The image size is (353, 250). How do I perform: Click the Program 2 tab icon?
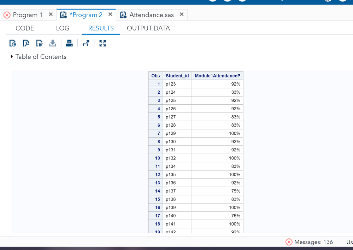(63, 15)
